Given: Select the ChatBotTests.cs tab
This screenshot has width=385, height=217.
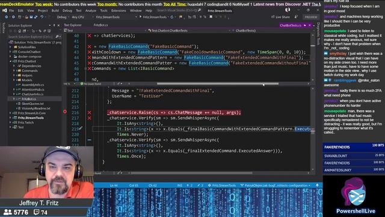Looking at the screenshot, I should [291, 25].
